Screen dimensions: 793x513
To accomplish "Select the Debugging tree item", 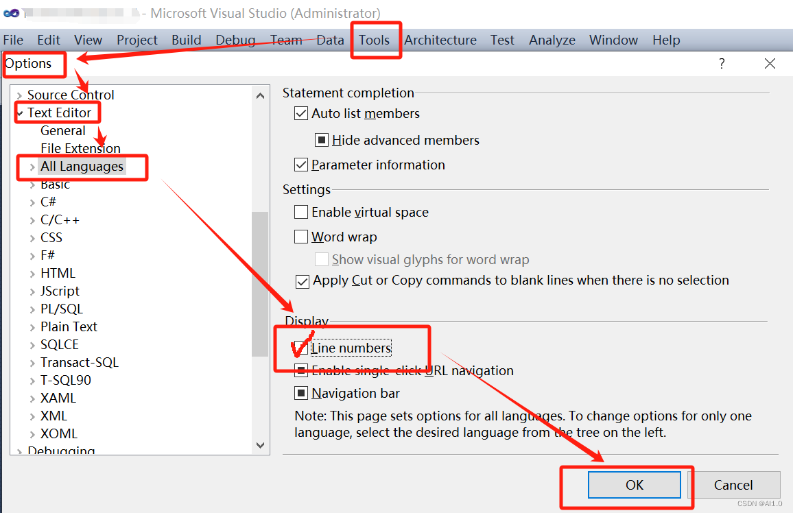I will point(61,449).
